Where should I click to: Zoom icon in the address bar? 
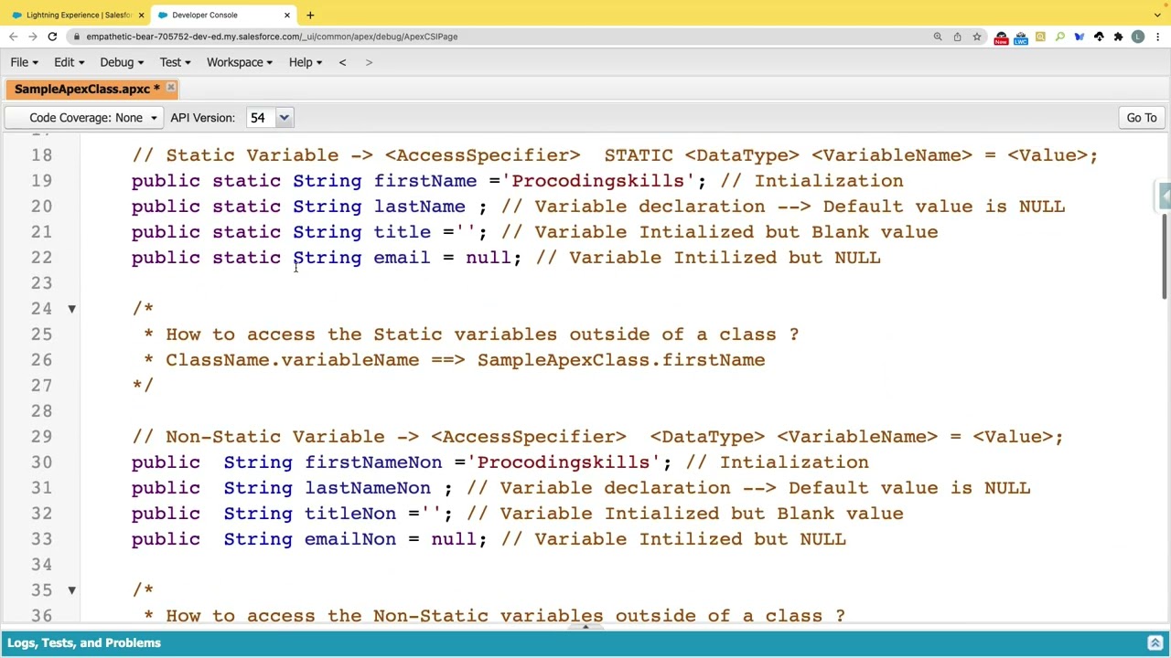tap(938, 37)
